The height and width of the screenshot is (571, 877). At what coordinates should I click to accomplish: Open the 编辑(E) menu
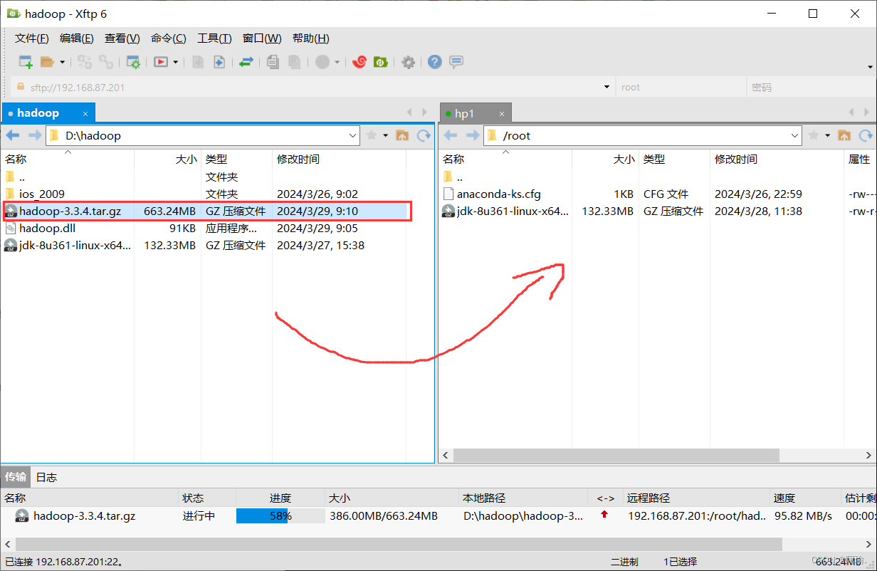[x=77, y=38]
